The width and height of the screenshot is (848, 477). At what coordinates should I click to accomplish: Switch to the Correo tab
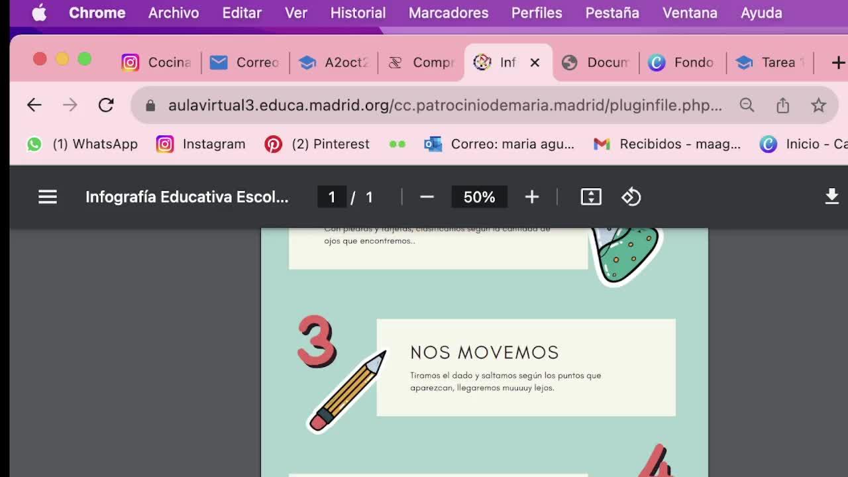tap(245, 62)
